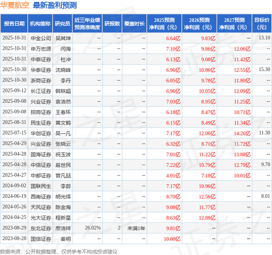Click institution 招商证券
The height and width of the screenshot is (255, 272).
tap(41, 112)
